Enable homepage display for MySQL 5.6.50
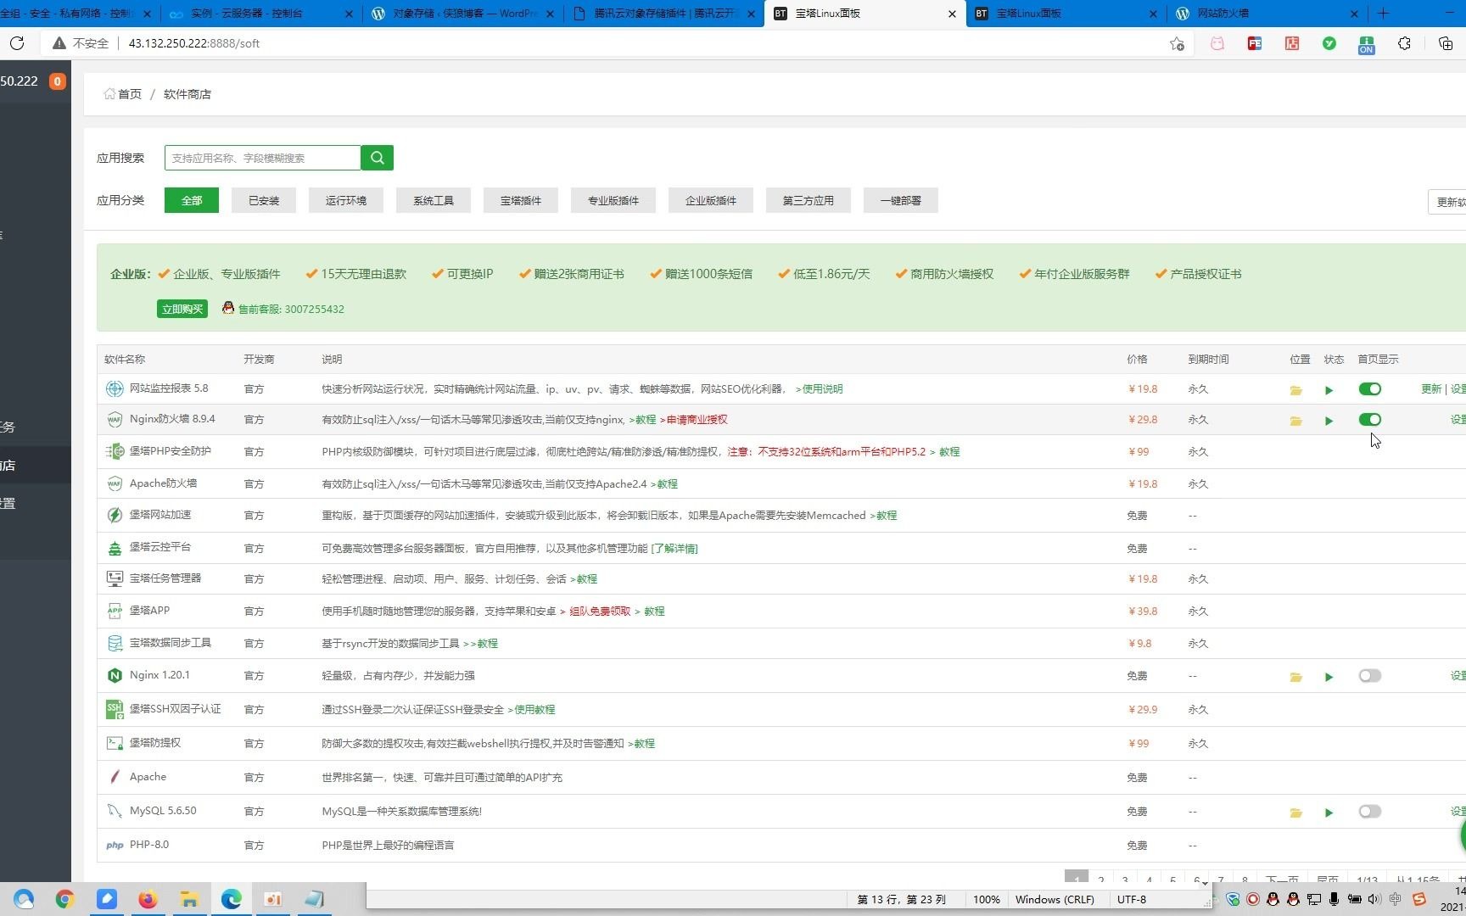The width and height of the screenshot is (1466, 916). click(x=1369, y=811)
